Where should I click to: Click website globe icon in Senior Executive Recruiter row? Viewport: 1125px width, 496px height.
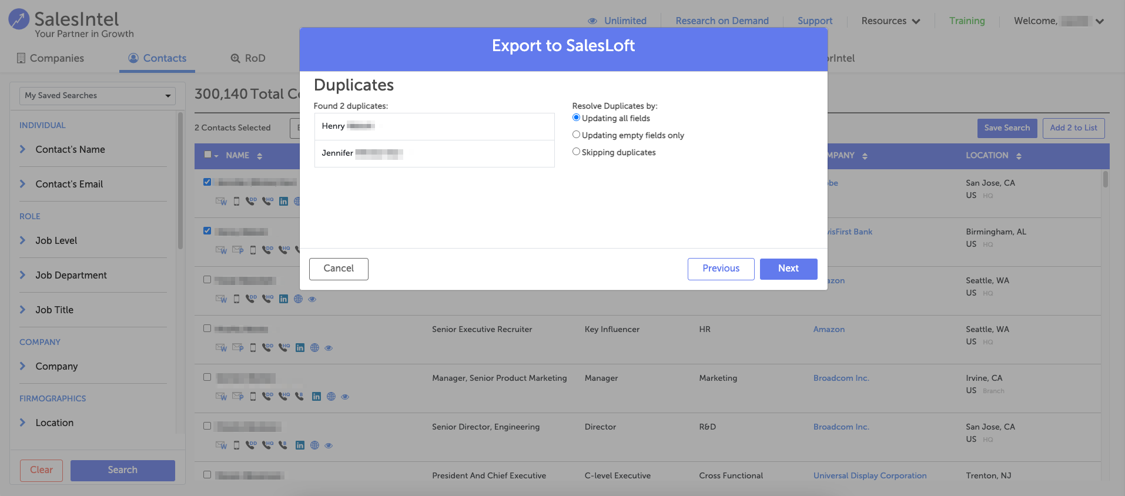314,348
